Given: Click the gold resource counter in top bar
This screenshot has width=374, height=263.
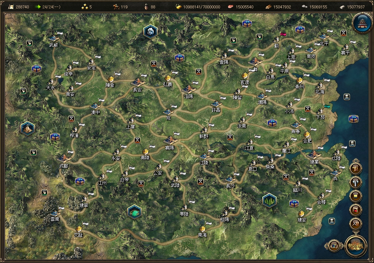Looking at the screenshot, I should click(x=198, y=7).
